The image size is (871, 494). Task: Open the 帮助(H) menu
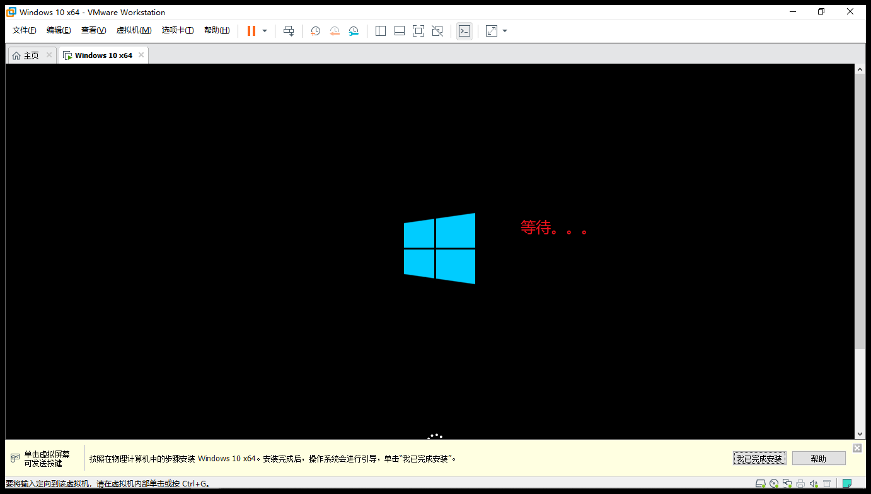click(x=217, y=30)
